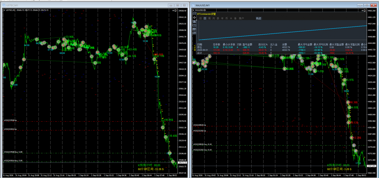Click order line #332228526 buy 0.10 in XAUUSD chart
The height and width of the screenshot is (178, 379).
pos(203,144)
